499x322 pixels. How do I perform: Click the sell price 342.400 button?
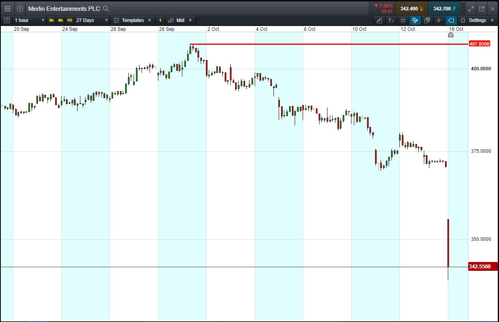411,8
